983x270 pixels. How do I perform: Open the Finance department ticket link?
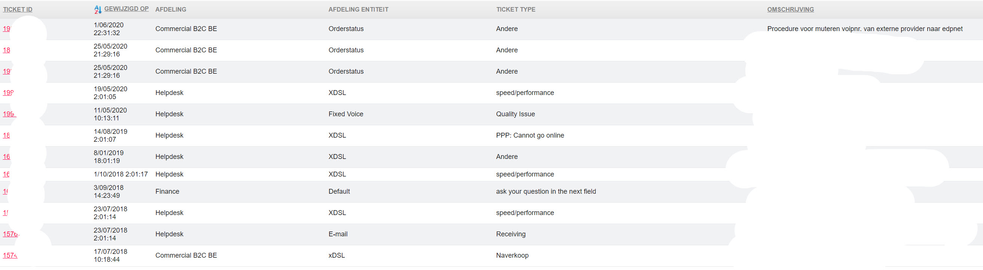click(x=5, y=191)
